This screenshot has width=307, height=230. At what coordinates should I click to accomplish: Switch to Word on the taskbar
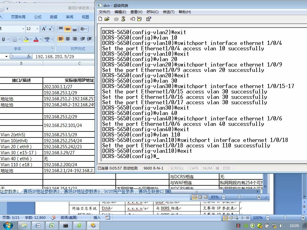(x=38, y=226)
